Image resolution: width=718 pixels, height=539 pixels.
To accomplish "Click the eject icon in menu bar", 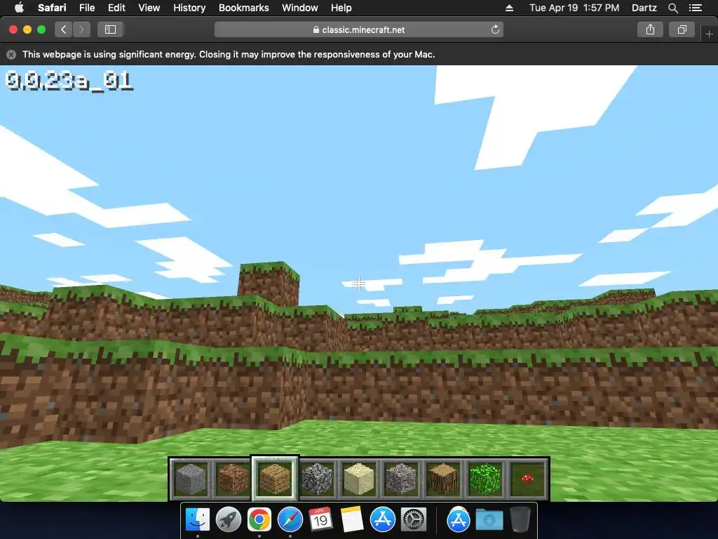I will (509, 8).
